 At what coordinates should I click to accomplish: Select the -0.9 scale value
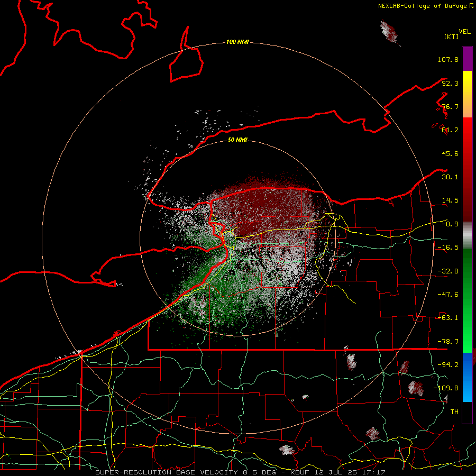point(450,224)
